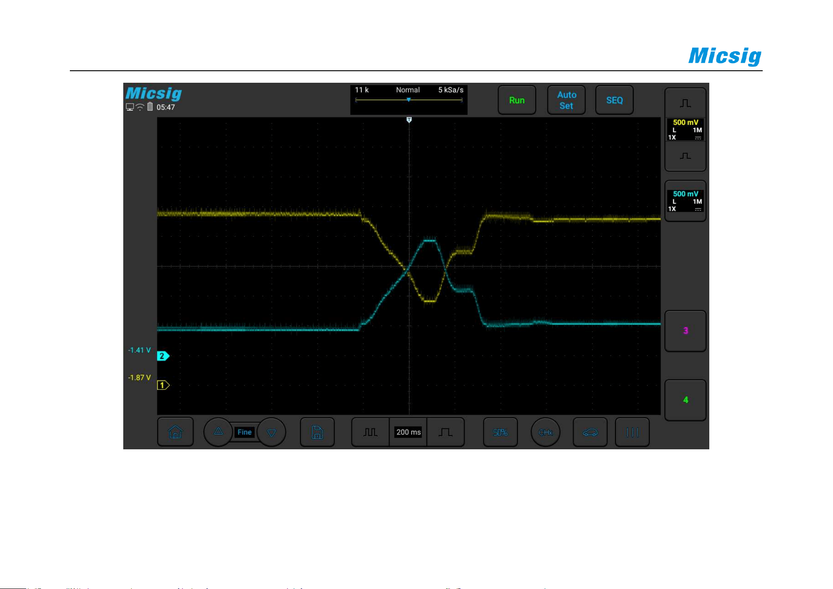
Task: Tap the vertical cursors icon
Action: 632,432
